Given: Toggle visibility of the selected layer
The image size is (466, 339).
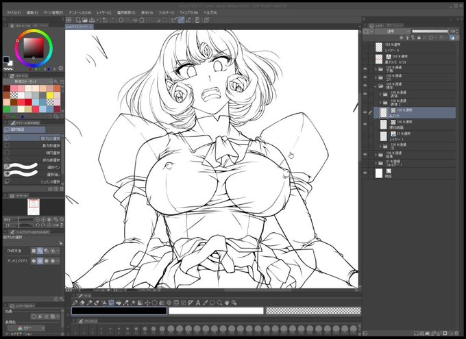Looking at the screenshot, I should pos(365,112).
